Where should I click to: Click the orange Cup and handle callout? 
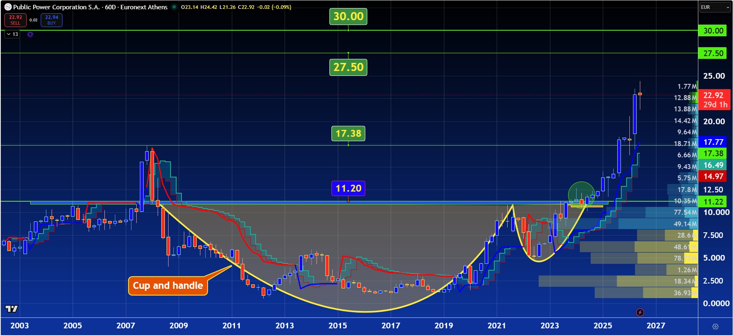point(168,286)
